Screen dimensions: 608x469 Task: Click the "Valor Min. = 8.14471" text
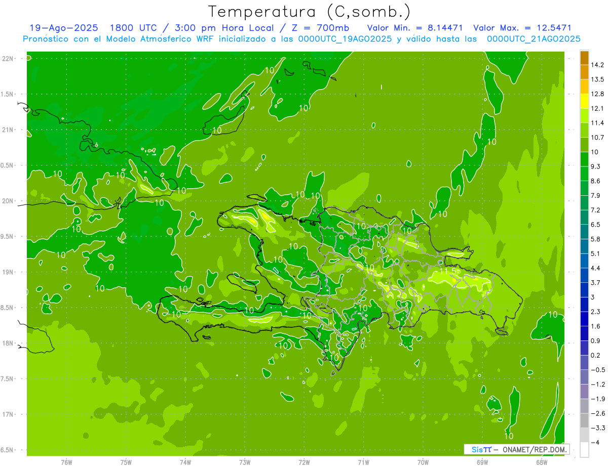click(415, 28)
